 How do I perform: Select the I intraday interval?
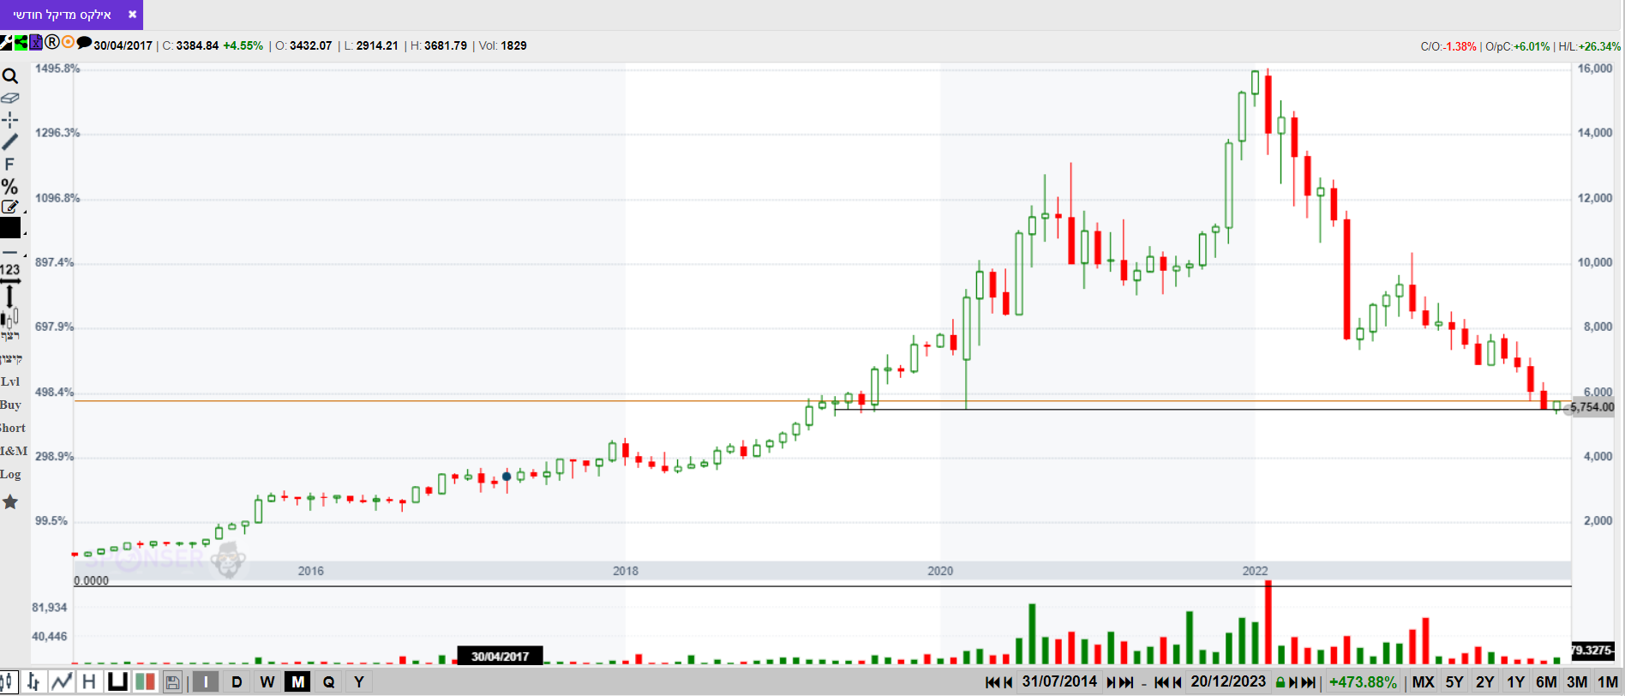(x=206, y=682)
